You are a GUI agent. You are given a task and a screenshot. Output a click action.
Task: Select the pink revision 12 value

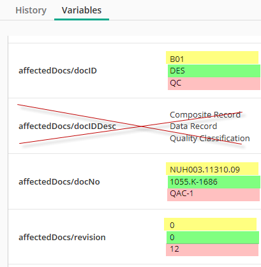pyautogui.click(x=212, y=250)
